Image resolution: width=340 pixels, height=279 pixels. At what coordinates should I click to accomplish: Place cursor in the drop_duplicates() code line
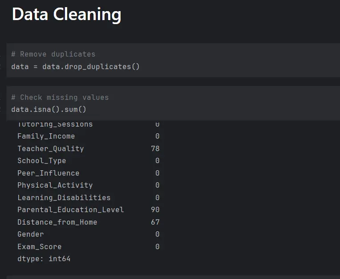point(75,67)
